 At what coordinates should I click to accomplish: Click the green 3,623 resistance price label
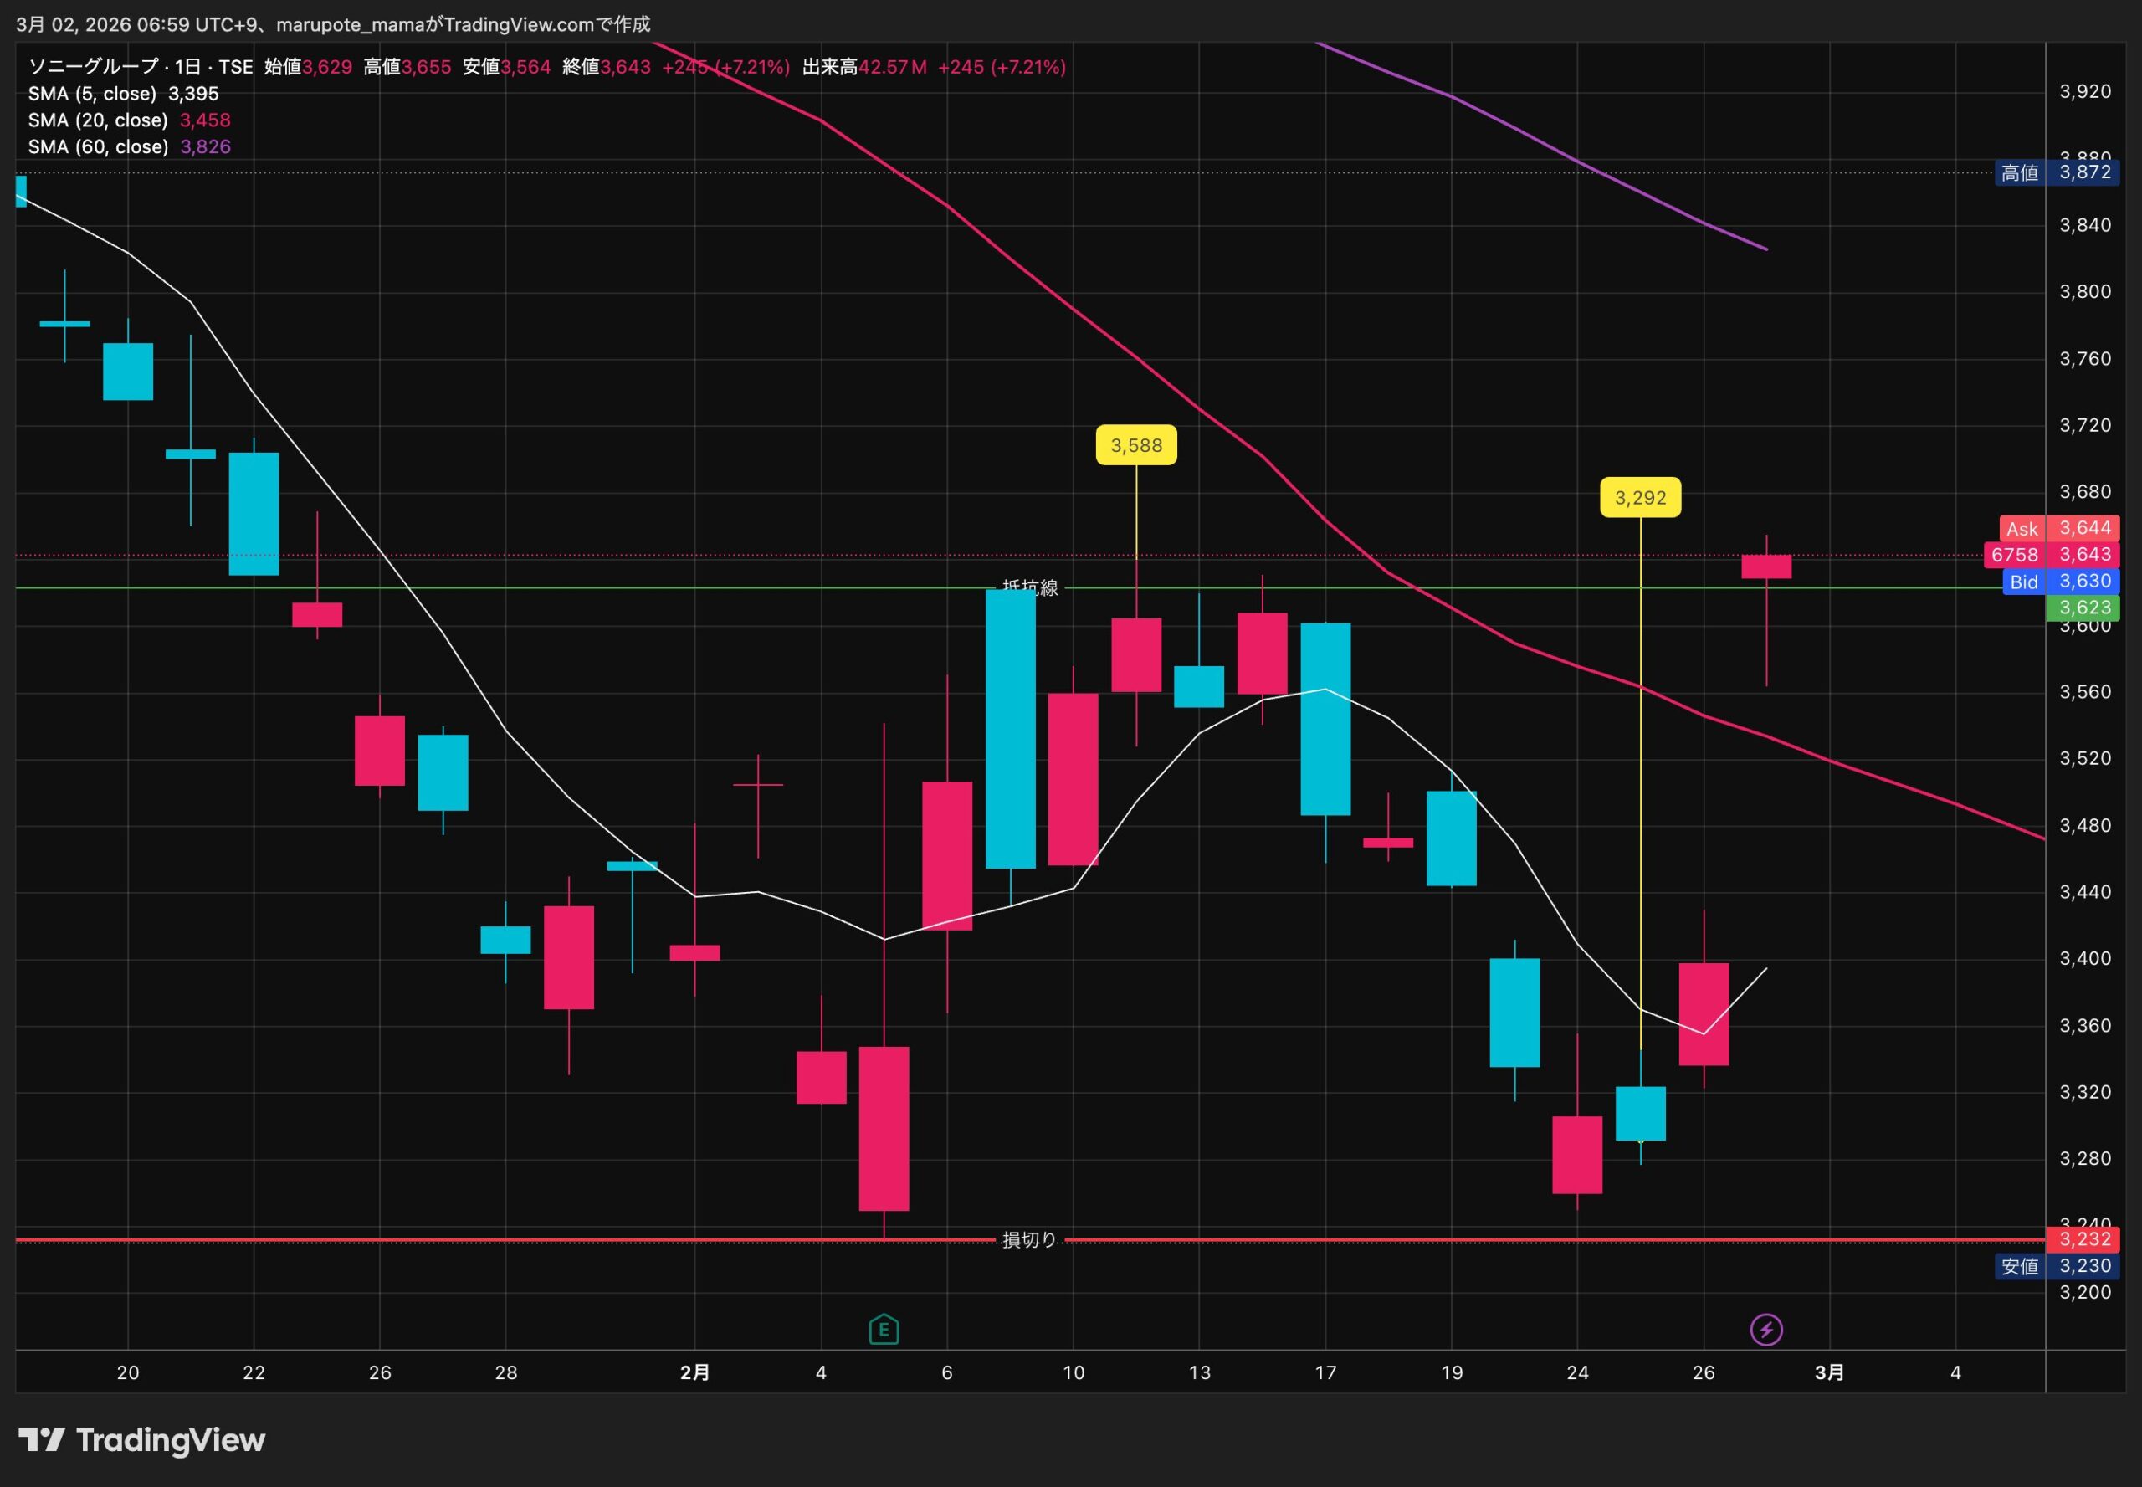[x=2083, y=608]
